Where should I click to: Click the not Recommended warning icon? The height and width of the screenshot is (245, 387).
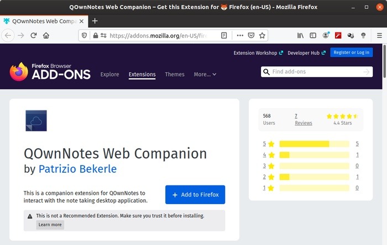click(x=30, y=216)
